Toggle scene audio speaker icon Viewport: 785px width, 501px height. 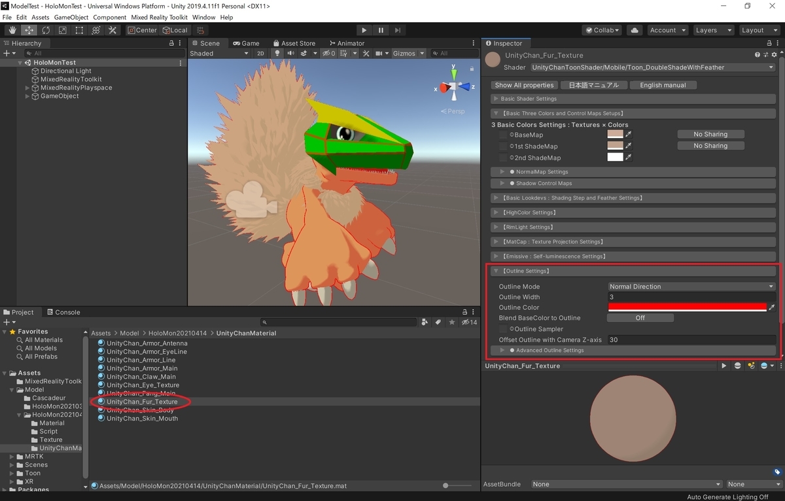pyautogui.click(x=290, y=54)
